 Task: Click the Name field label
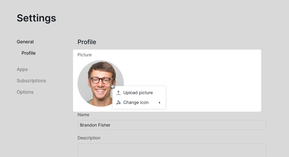84,115
